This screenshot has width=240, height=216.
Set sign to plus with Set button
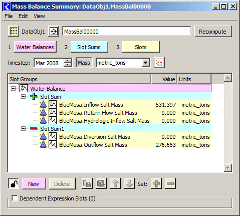pos(156,183)
